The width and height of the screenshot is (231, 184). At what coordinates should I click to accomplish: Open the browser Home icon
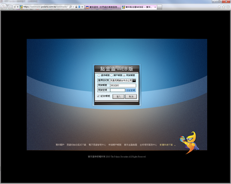coord(219,7)
